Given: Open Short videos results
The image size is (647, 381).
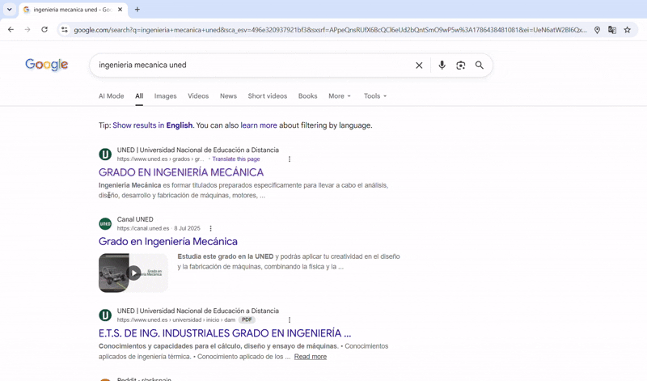Looking at the screenshot, I should pos(268,95).
